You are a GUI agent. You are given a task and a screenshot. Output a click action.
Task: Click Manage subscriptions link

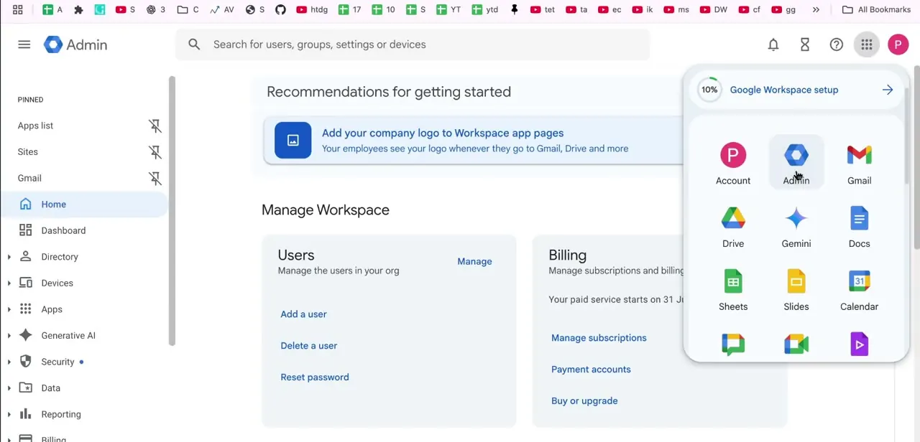[x=599, y=338]
